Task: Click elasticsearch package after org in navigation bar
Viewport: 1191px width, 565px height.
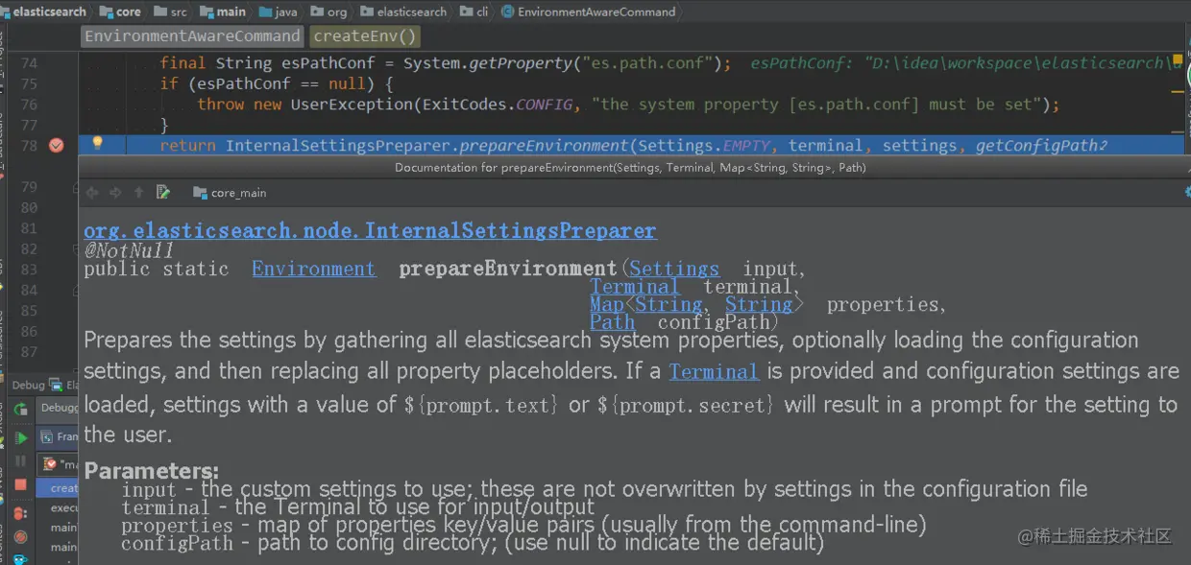Action: pyautogui.click(x=403, y=12)
